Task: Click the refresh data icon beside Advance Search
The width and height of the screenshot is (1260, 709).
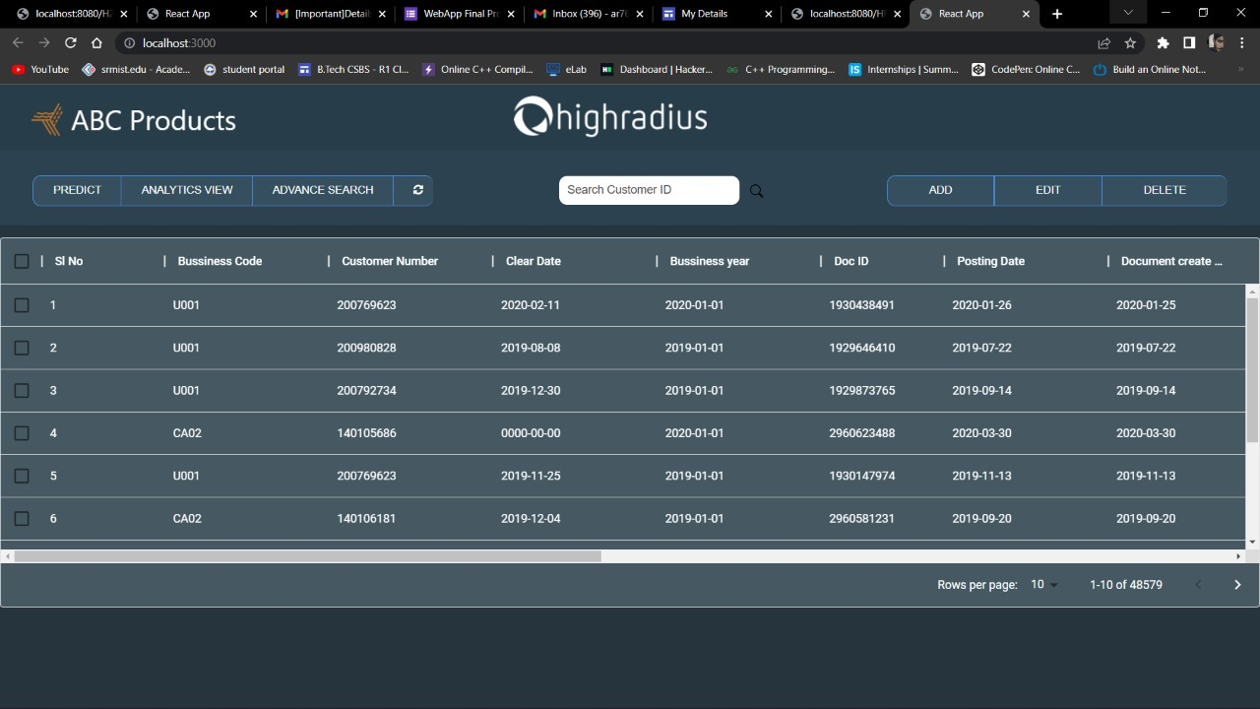Action: click(x=416, y=190)
